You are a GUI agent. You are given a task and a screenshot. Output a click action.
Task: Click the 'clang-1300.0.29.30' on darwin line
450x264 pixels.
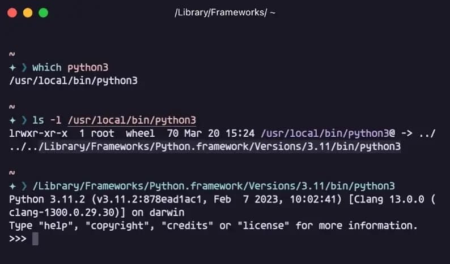coord(97,213)
